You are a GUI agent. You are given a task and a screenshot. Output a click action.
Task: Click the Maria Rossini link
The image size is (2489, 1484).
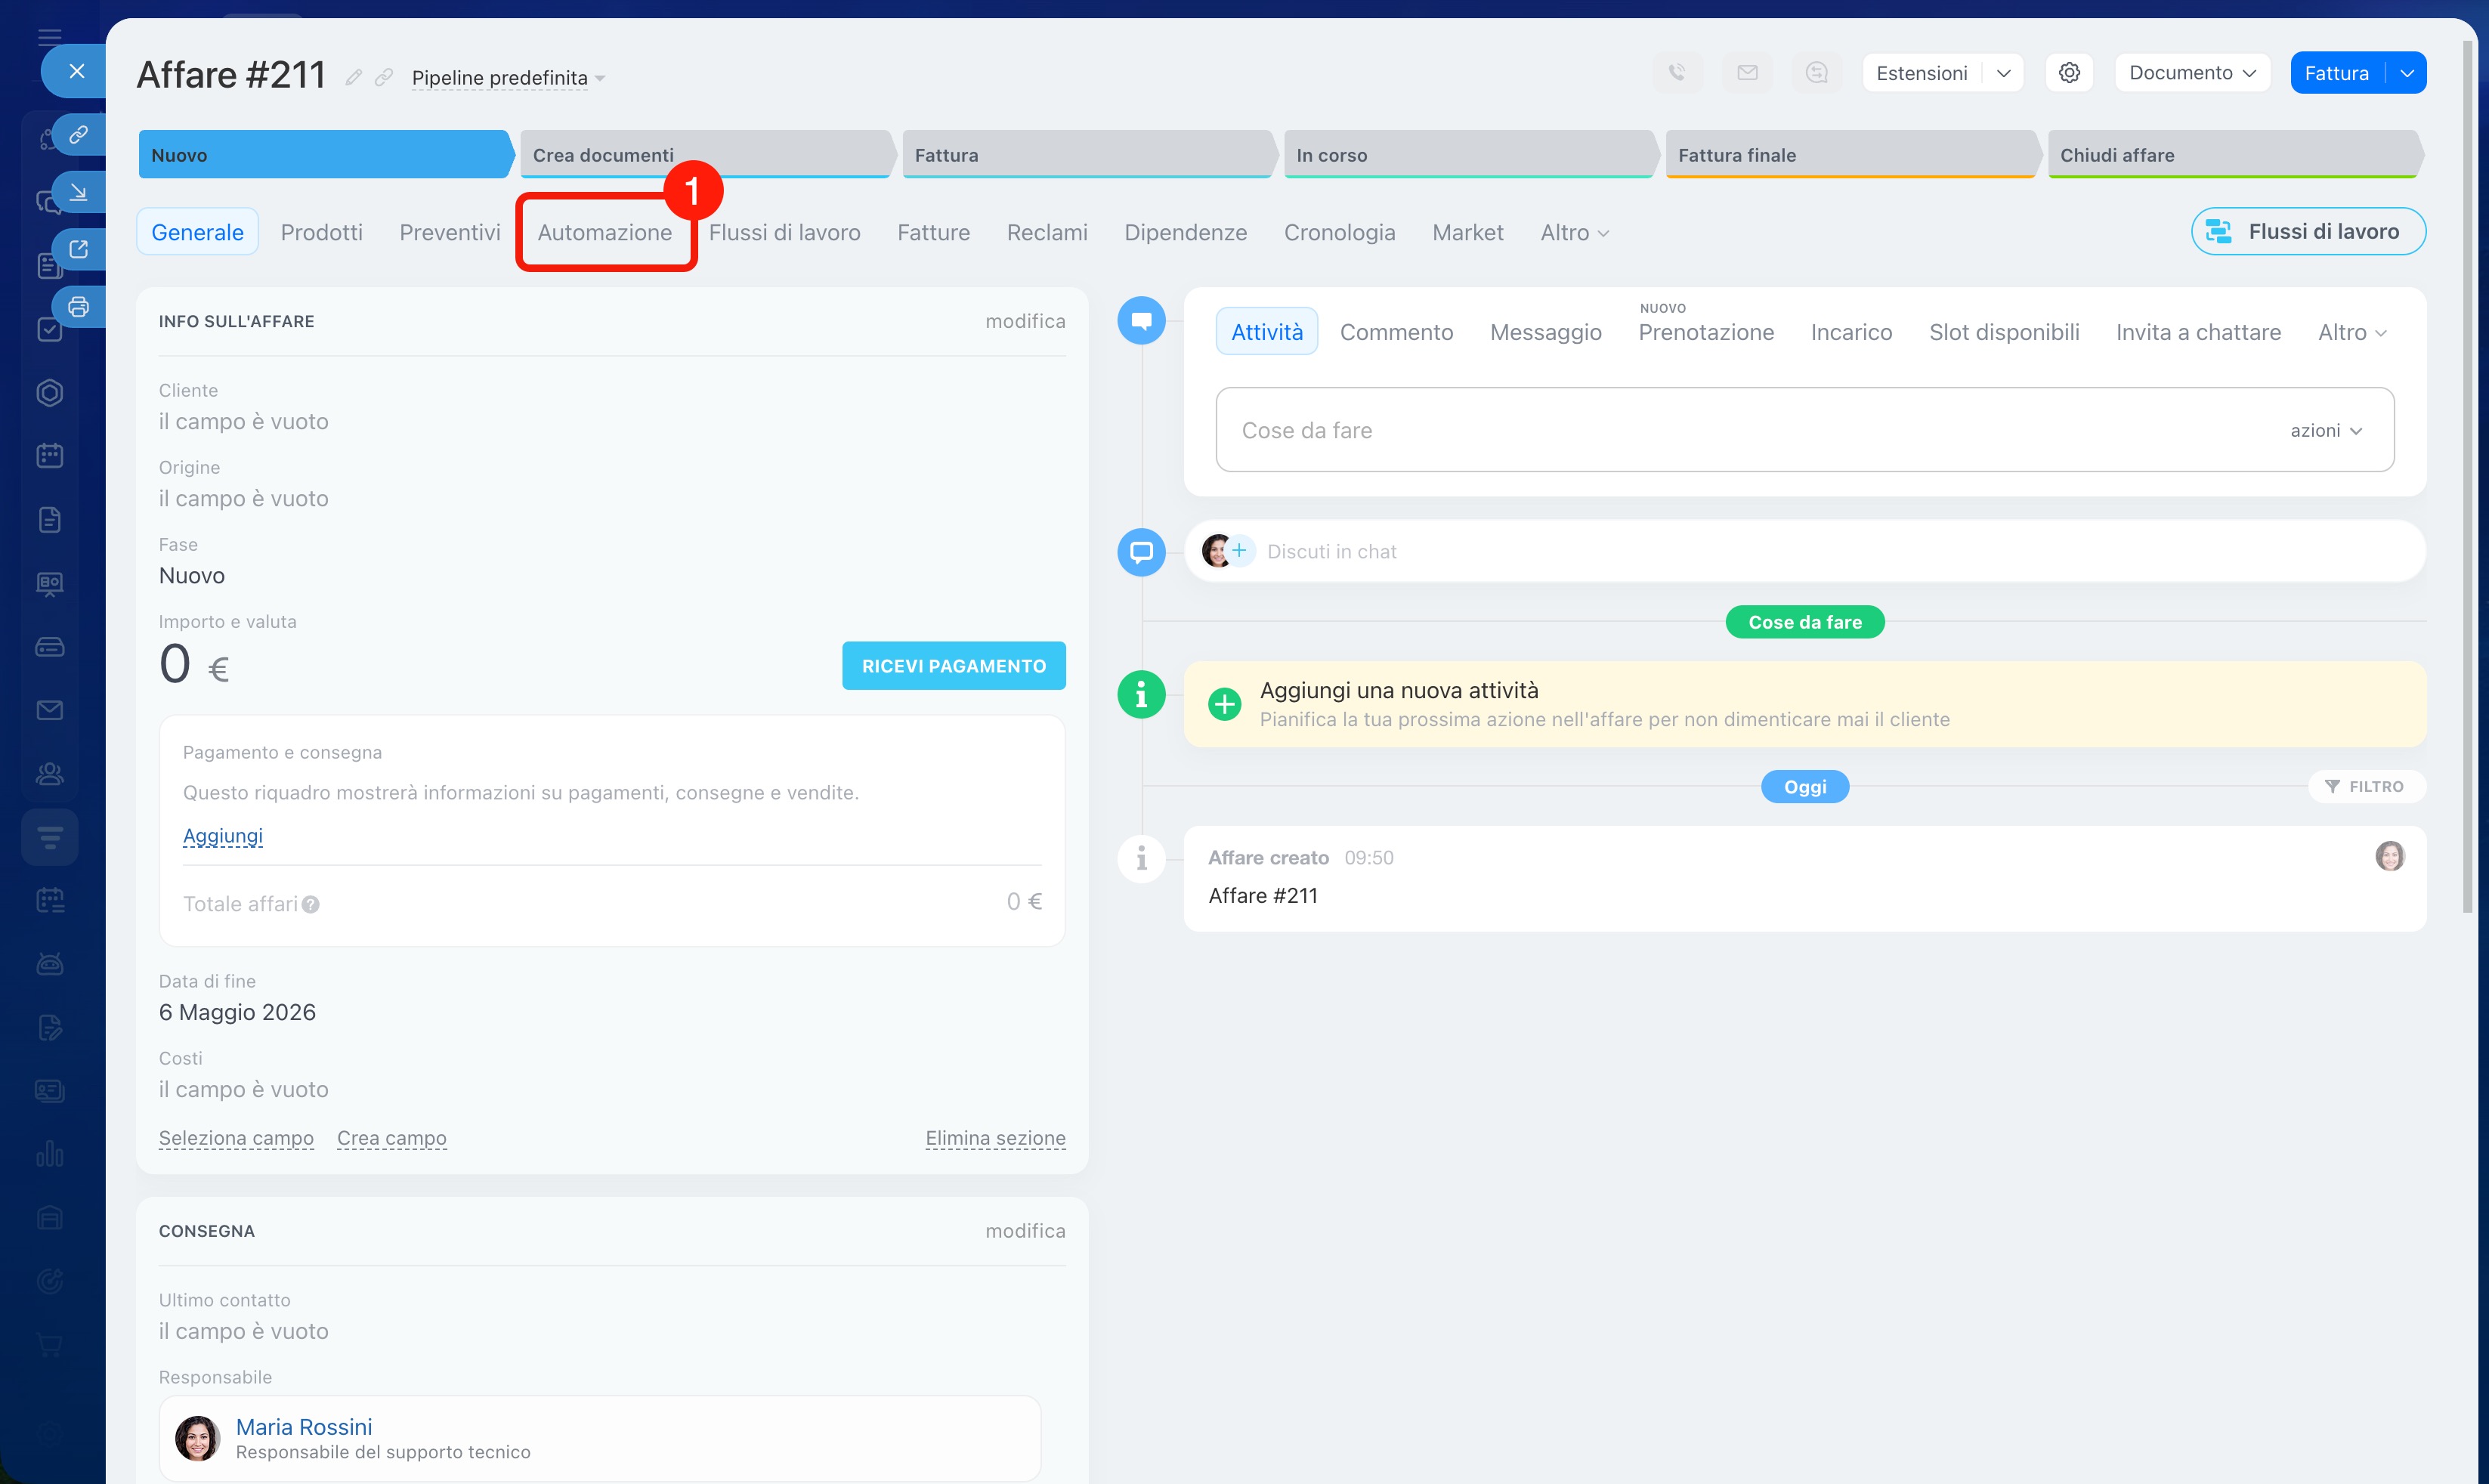click(x=304, y=1427)
